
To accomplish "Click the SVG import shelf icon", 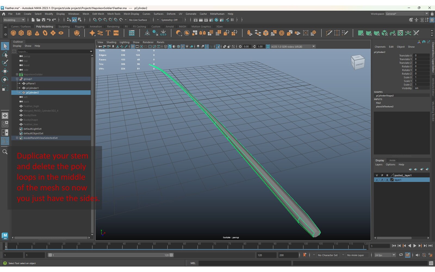I will [x=116, y=33].
